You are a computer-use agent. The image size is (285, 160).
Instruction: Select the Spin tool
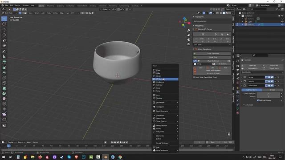(4, 93)
